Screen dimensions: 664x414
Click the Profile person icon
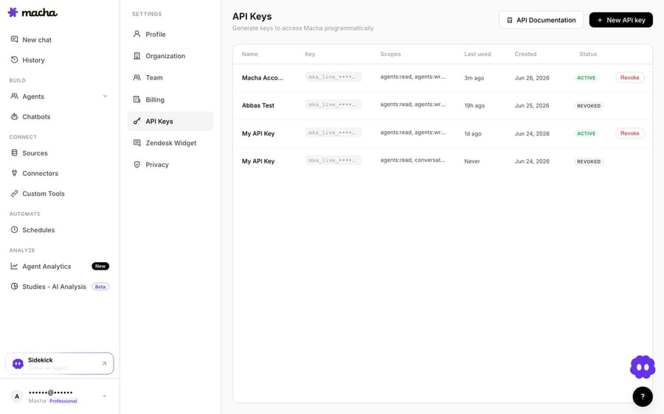point(136,34)
